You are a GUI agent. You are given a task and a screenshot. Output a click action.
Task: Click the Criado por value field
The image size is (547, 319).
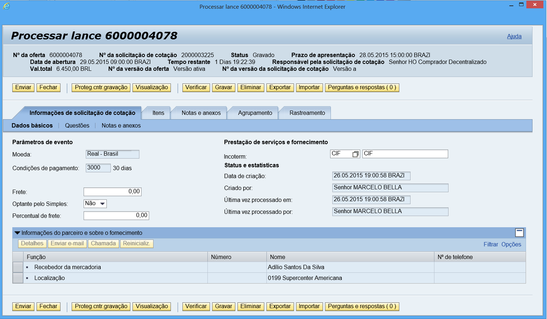point(390,188)
